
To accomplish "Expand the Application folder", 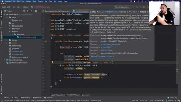I will [x=10, y=26].
